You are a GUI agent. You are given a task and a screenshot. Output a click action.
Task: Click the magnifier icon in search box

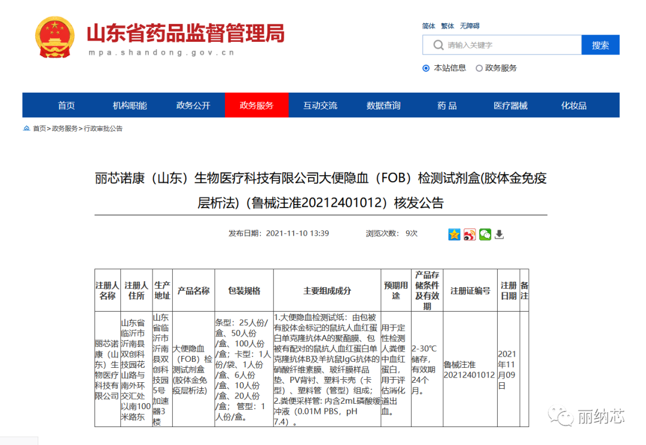coord(439,45)
